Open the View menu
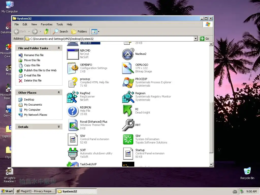 click(34, 24)
